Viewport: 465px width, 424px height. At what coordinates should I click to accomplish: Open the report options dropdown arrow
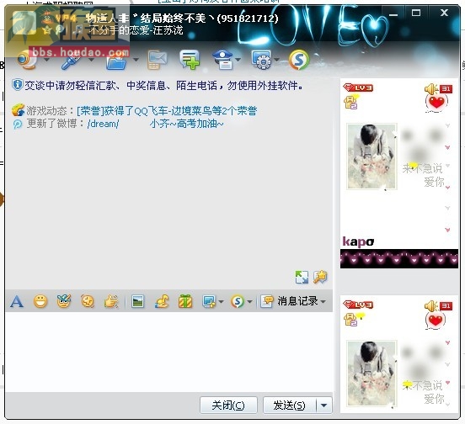click(238, 60)
